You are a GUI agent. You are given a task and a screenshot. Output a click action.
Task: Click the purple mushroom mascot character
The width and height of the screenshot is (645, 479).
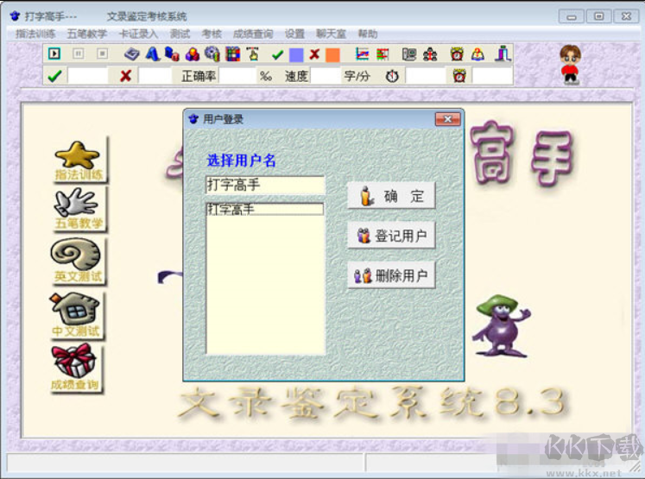point(501,325)
